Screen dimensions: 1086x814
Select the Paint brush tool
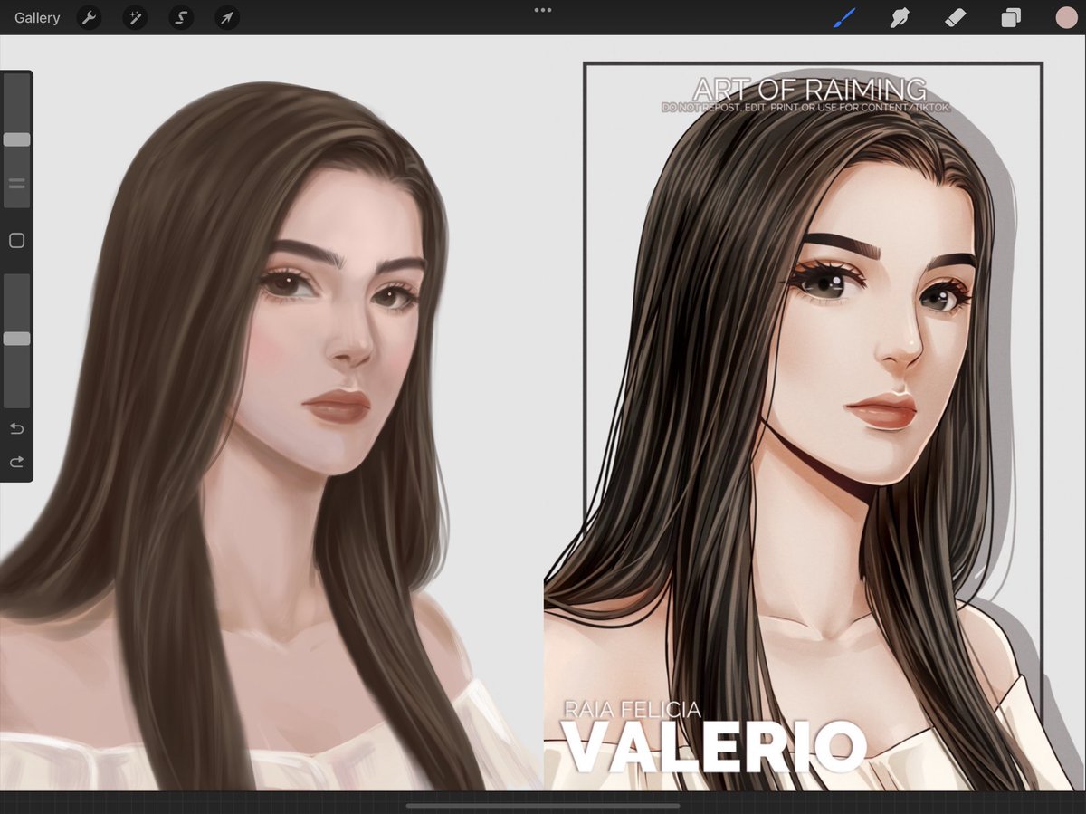[843, 17]
